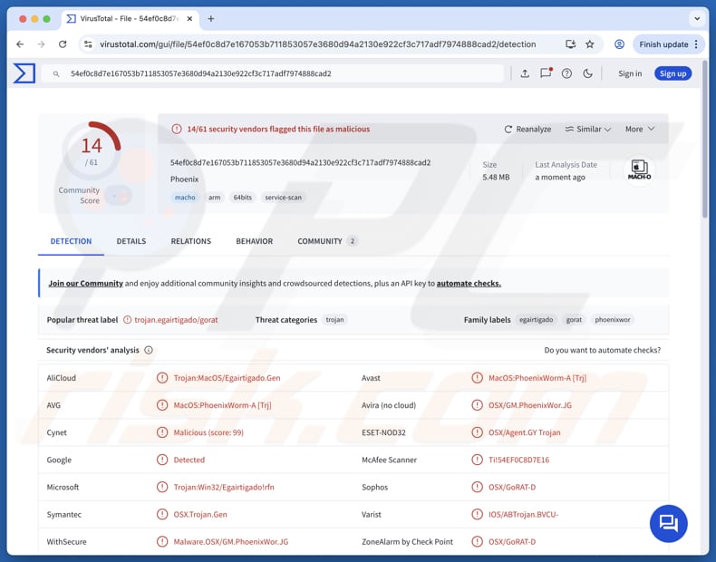
Task: Open the BEHAVIOR tab
Action: (255, 241)
